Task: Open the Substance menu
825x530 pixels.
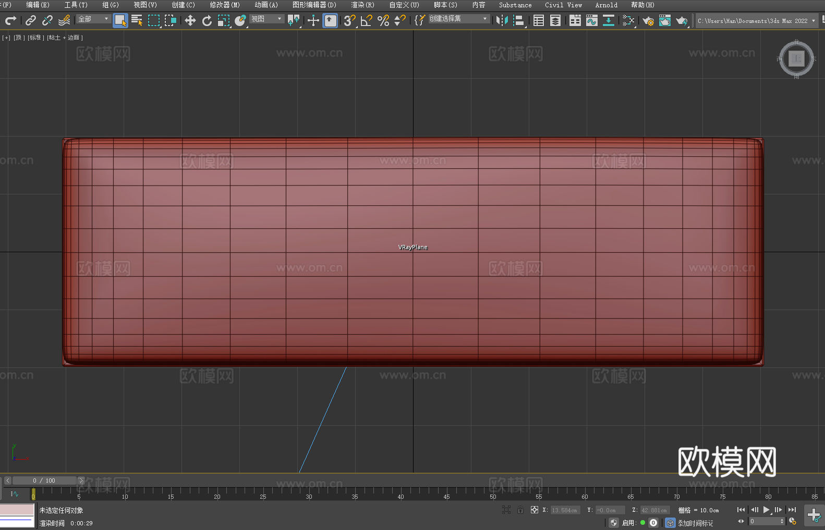Action: tap(515, 5)
